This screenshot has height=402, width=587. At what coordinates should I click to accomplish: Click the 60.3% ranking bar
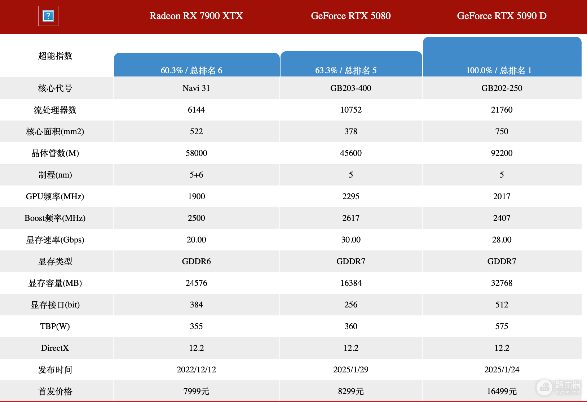(197, 65)
